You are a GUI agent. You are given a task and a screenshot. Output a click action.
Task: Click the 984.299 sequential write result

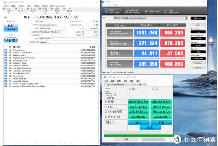173,33
